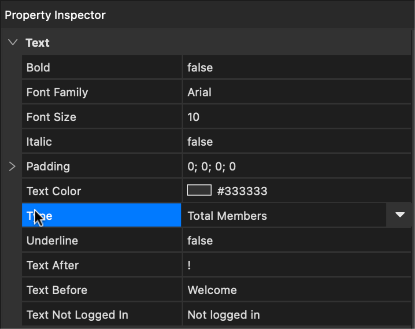Select the Text section header label

point(37,43)
